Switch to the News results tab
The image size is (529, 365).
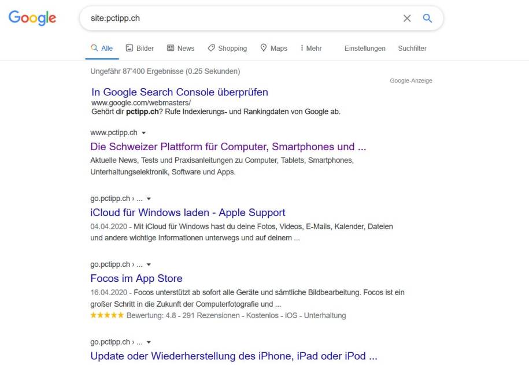(x=180, y=49)
